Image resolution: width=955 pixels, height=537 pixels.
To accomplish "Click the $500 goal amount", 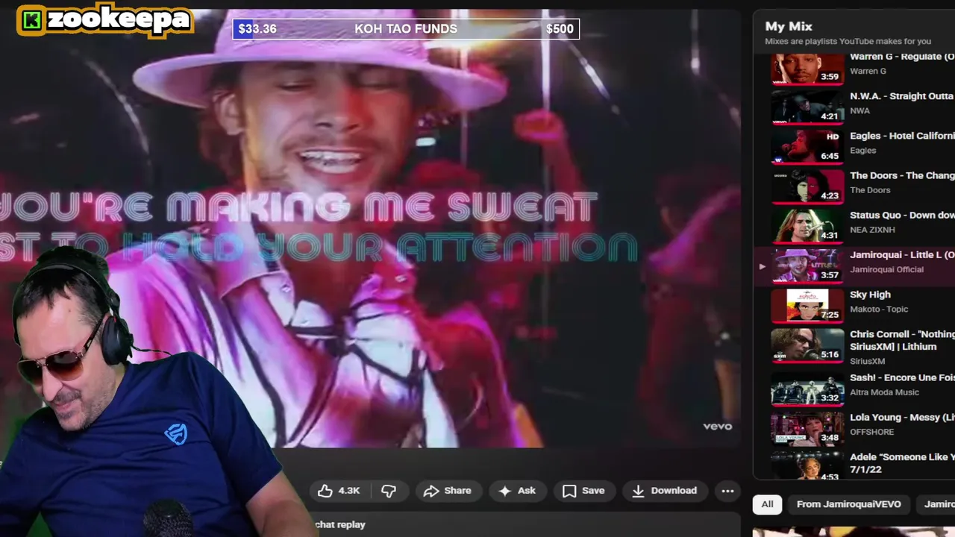I will point(560,29).
